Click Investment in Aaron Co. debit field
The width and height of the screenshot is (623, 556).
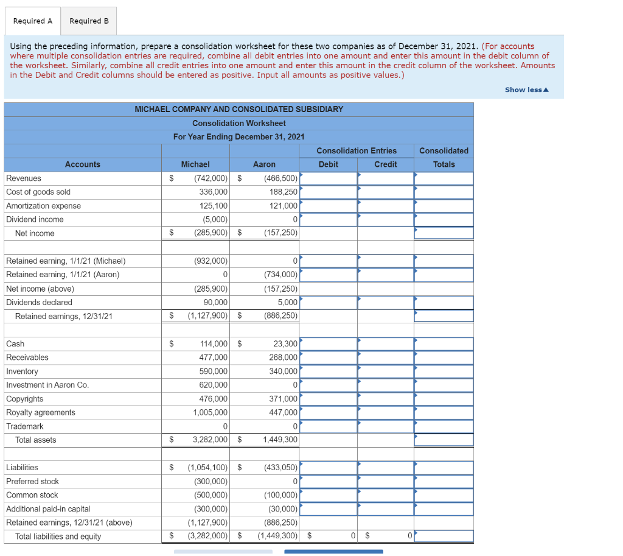click(328, 385)
